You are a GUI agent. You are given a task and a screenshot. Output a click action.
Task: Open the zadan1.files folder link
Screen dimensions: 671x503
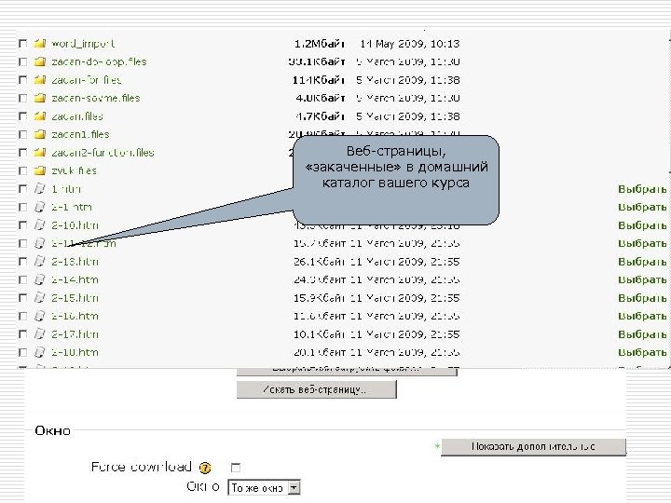click(x=80, y=134)
